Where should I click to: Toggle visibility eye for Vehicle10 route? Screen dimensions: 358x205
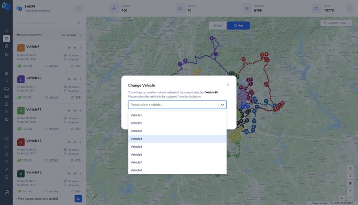(75, 79)
